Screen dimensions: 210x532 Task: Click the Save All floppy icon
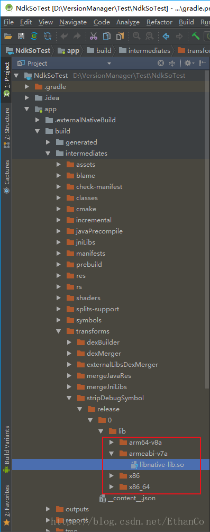[21, 36]
